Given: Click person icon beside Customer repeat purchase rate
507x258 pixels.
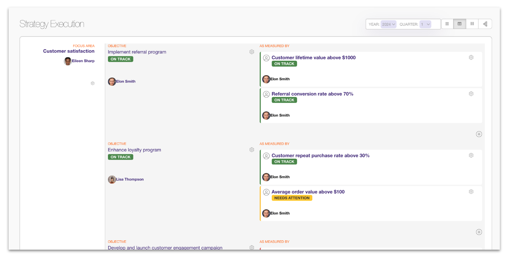Looking at the screenshot, I should click(x=266, y=156).
